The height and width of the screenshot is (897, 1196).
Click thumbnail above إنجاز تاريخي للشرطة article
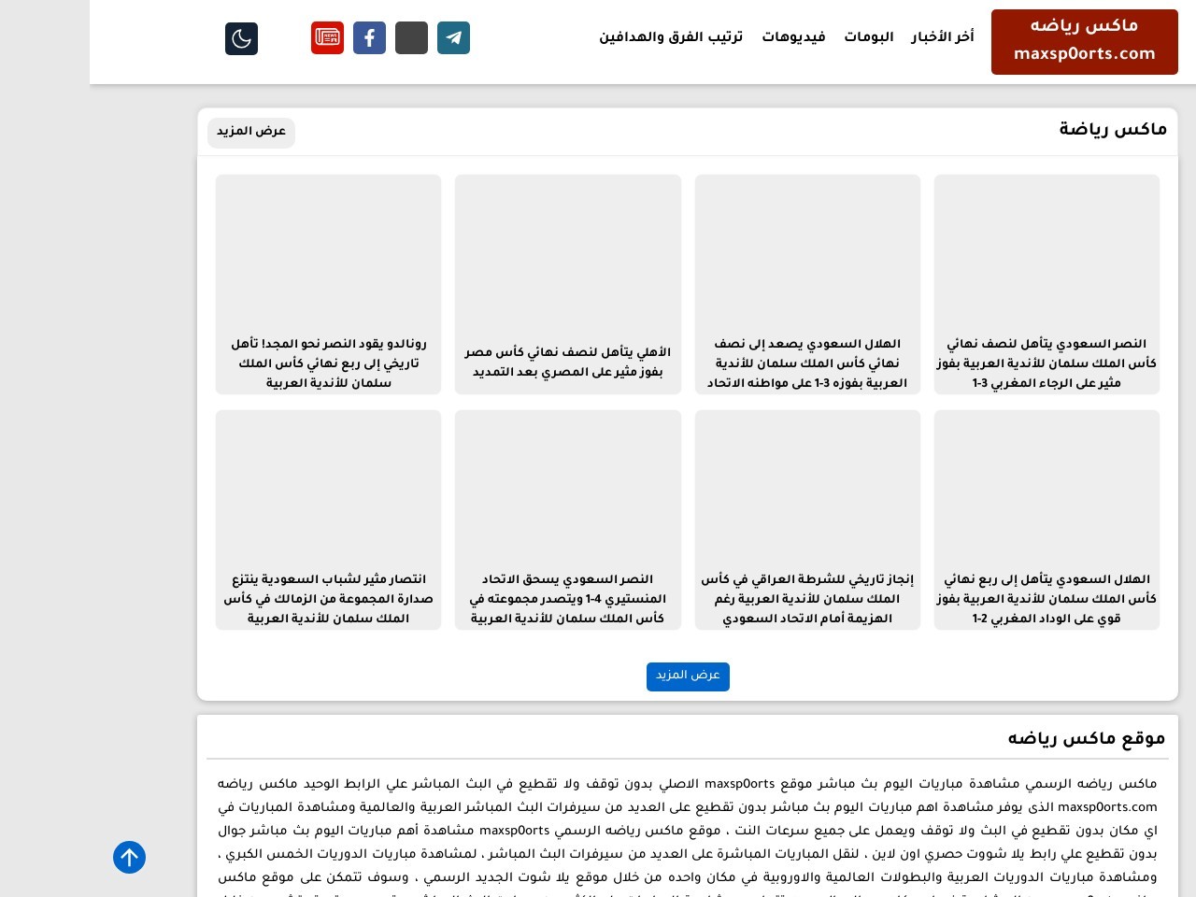[x=807, y=488]
